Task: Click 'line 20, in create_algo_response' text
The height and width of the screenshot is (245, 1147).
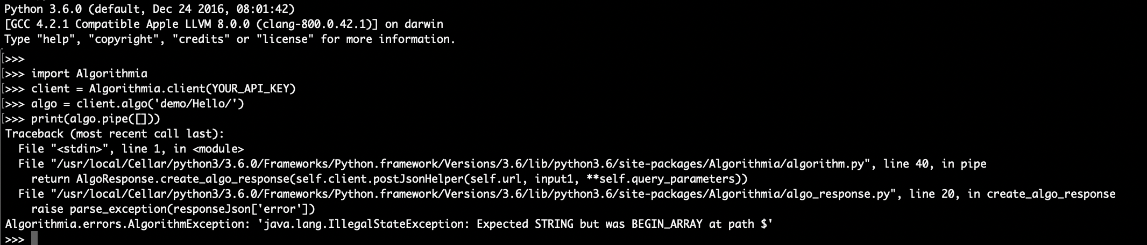Action: [x=1012, y=194]
